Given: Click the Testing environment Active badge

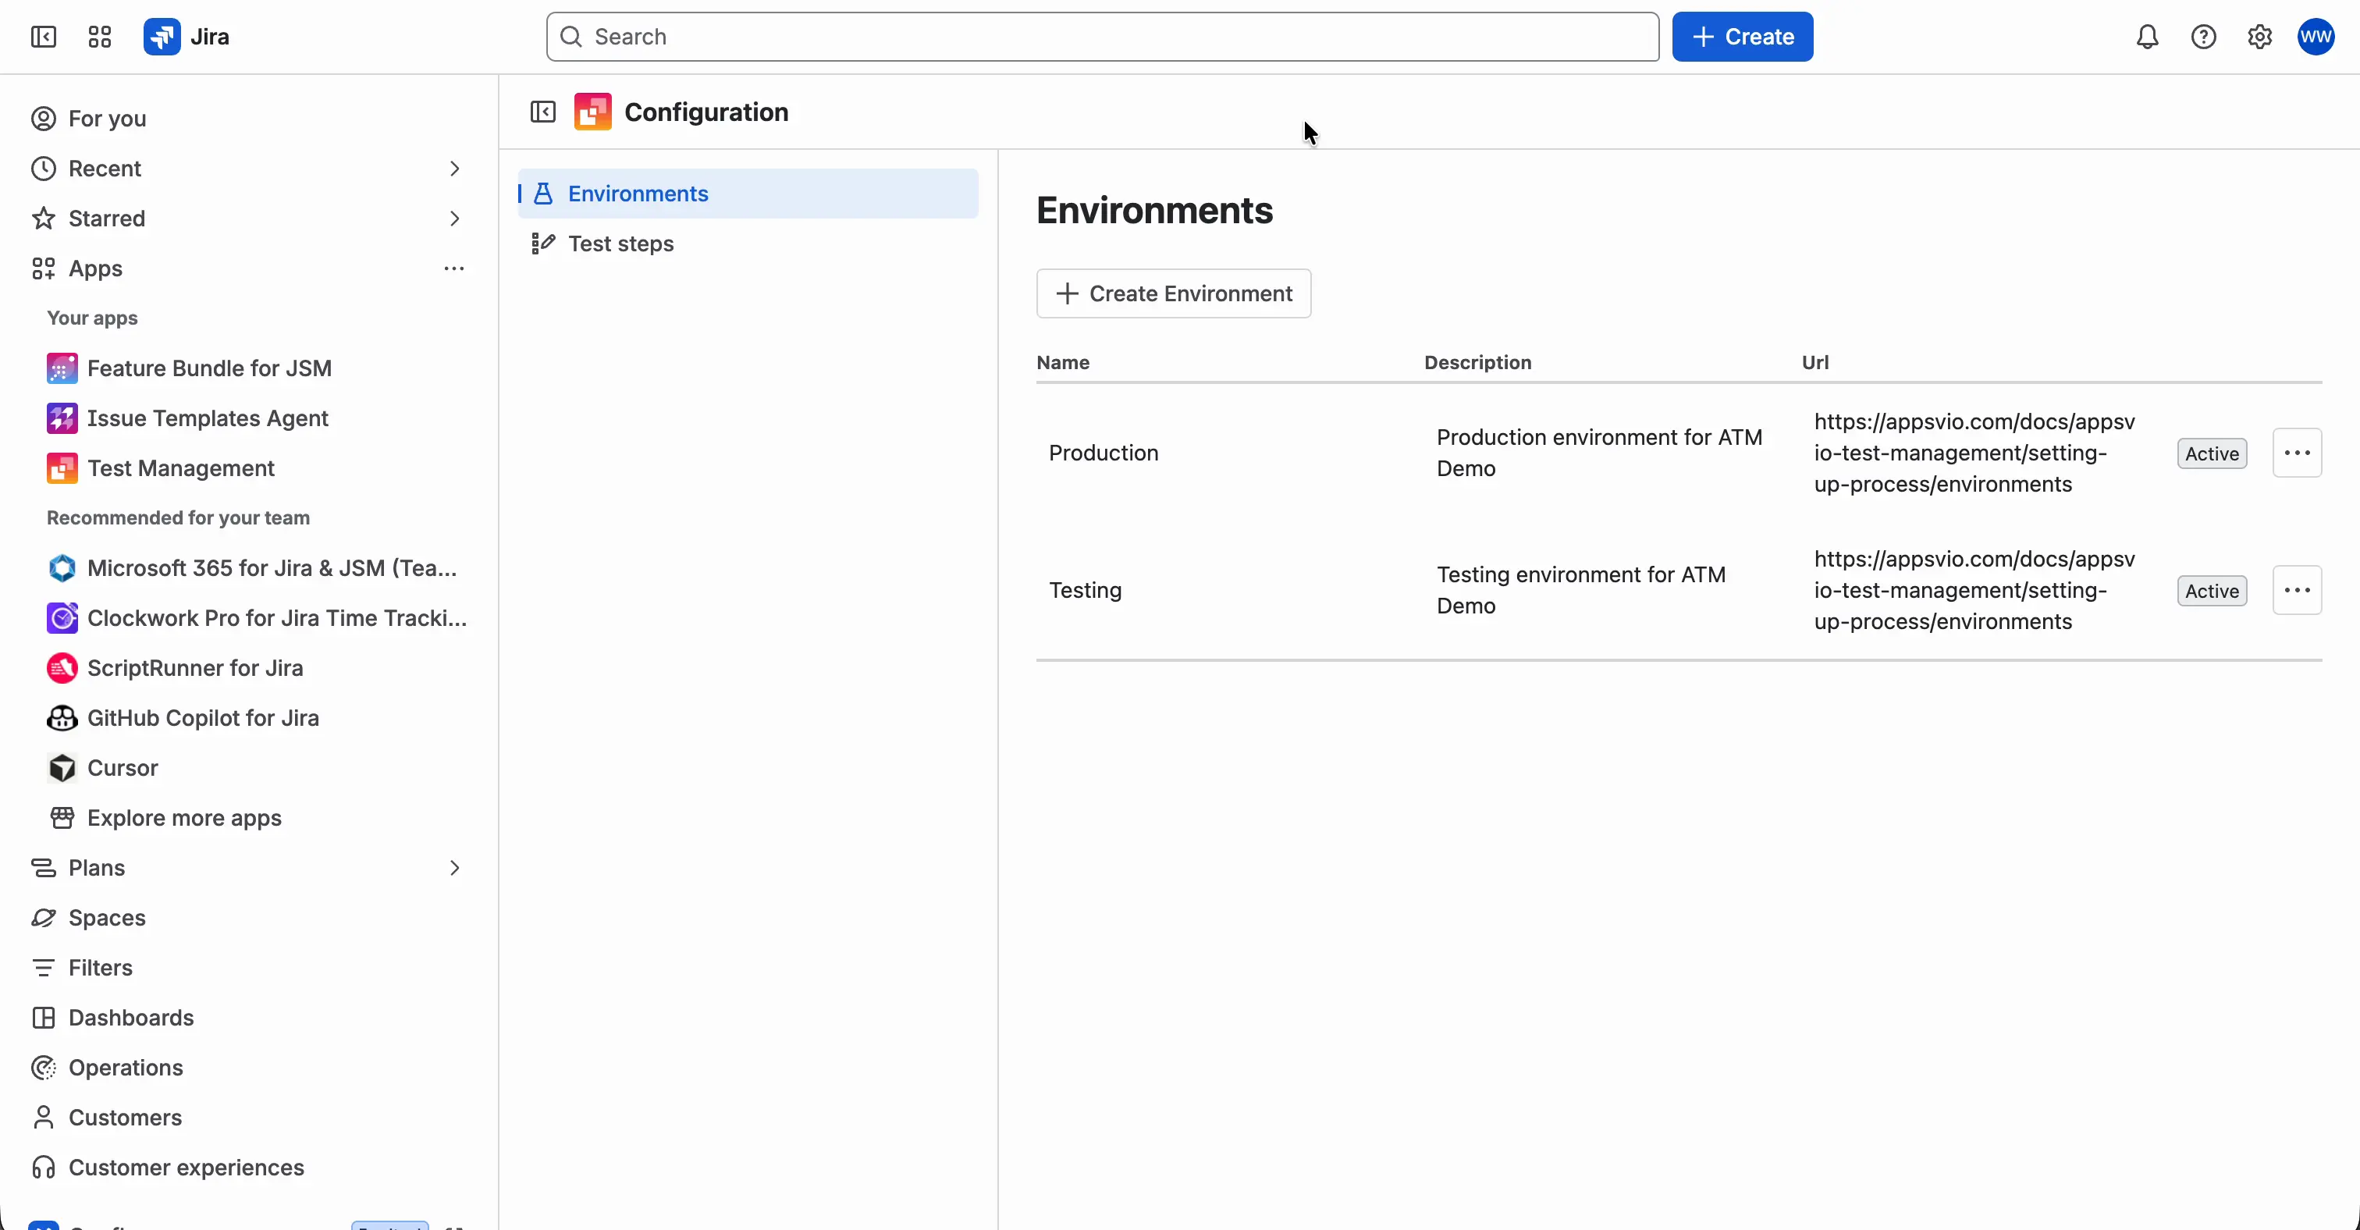Looking at the screenshot, I should pos(2212,591).
